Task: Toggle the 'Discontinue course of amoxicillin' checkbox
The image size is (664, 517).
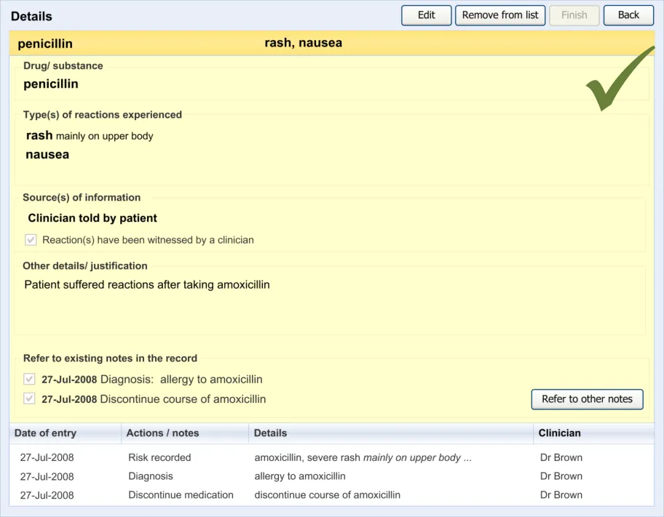Action: point(30,399)
